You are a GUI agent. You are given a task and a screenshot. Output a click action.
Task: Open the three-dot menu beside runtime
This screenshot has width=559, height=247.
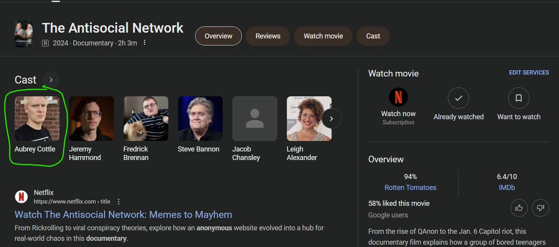[144, 43]
